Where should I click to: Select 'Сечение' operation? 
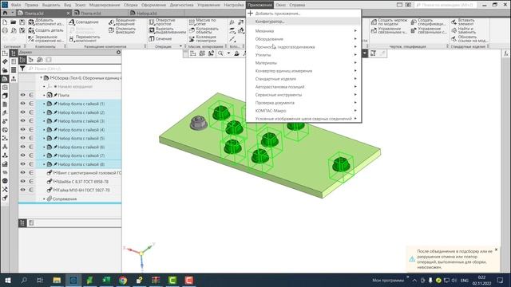(x=160, y=39)
